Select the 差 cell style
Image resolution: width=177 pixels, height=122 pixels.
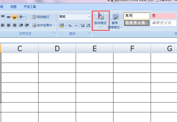(x=163, y=16)
